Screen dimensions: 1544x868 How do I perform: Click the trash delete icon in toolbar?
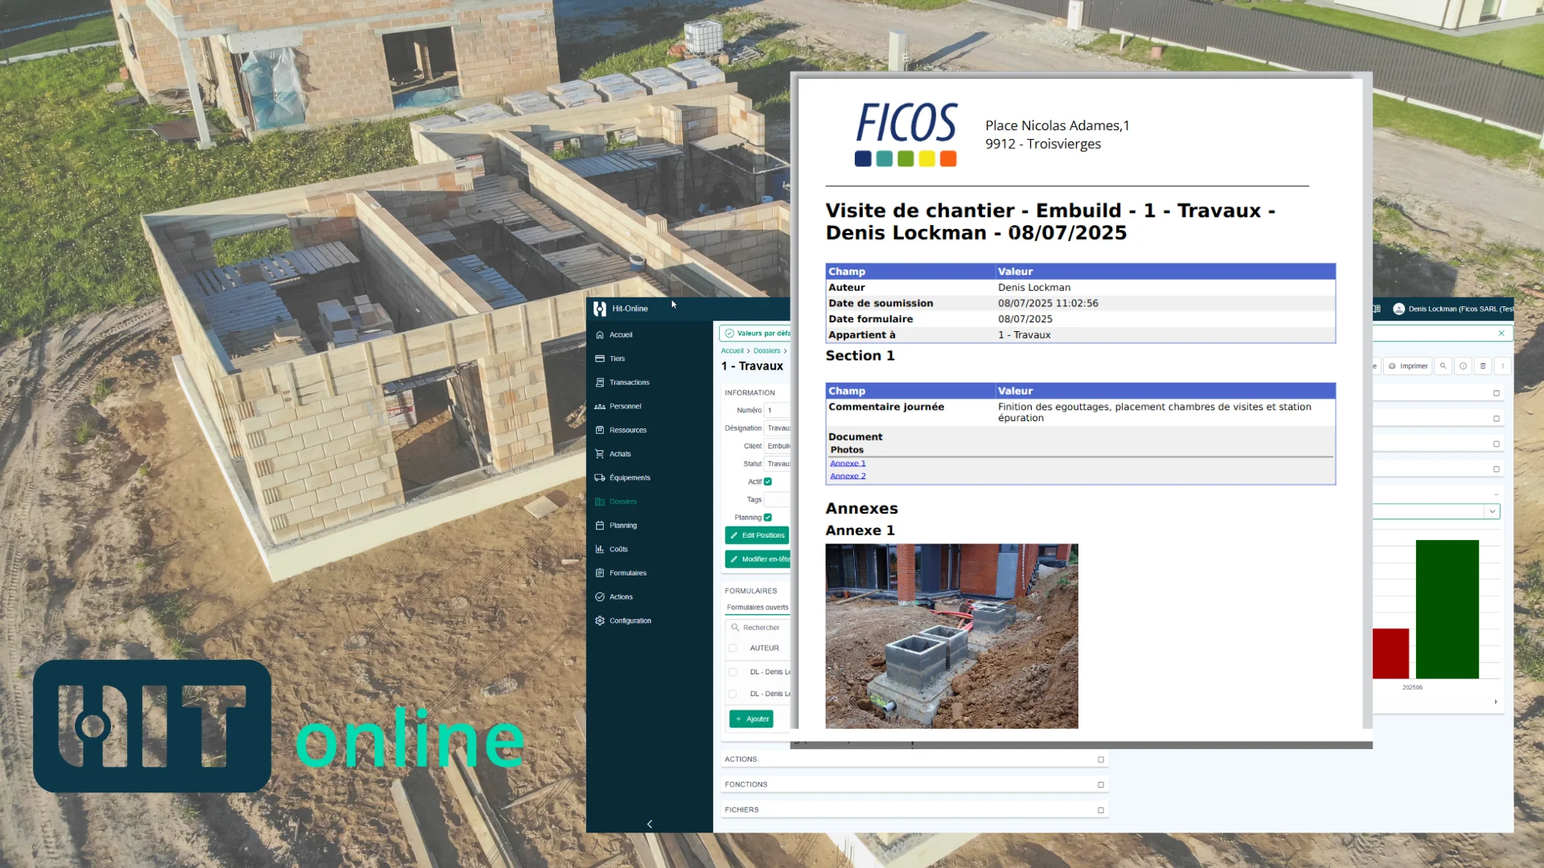[1483, 366]
